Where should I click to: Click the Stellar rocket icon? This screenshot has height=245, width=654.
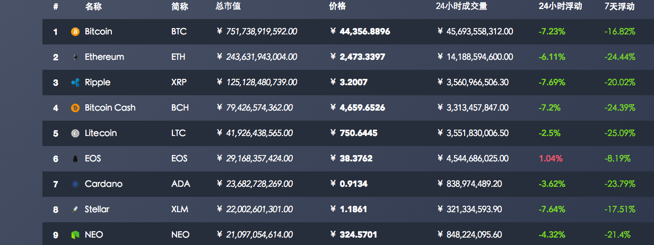[75, 210]
